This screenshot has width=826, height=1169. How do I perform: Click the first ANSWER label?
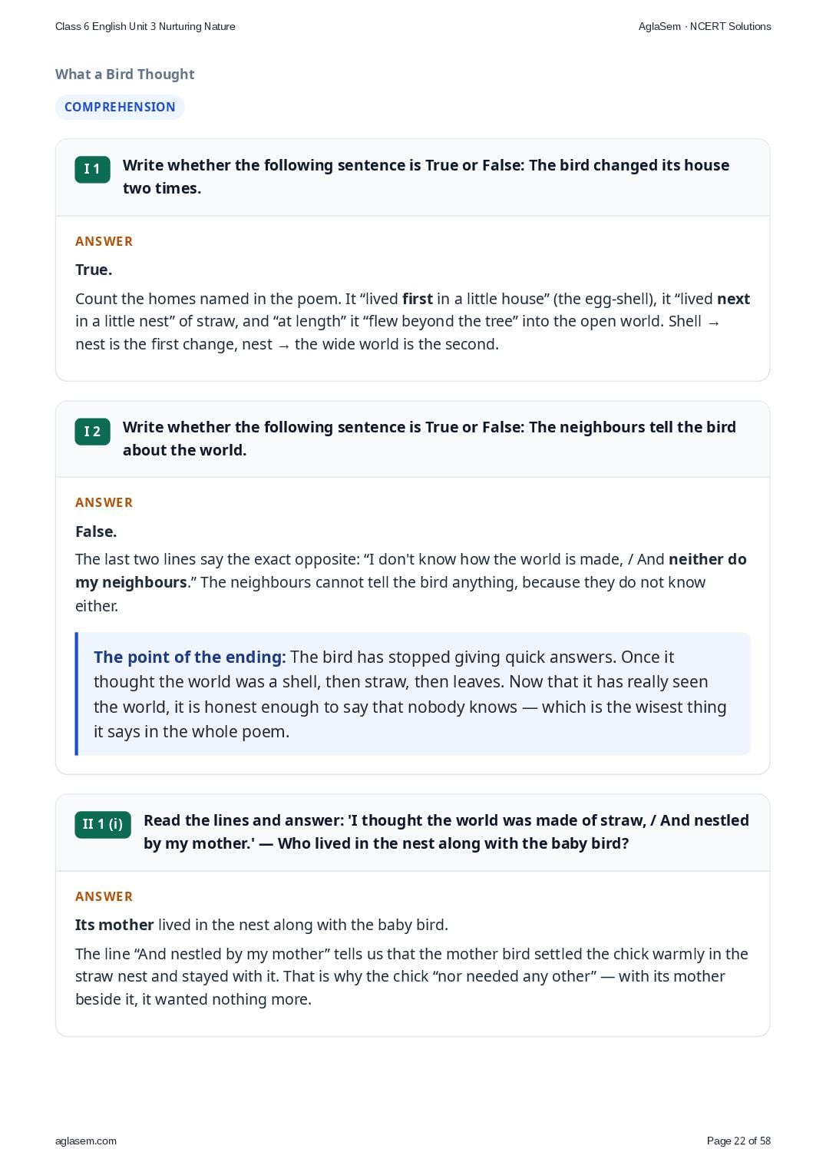pos(104,241)
